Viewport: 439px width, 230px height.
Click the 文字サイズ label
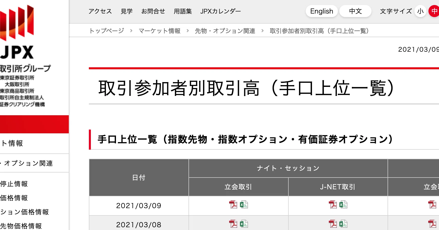(x=396, y=11)
